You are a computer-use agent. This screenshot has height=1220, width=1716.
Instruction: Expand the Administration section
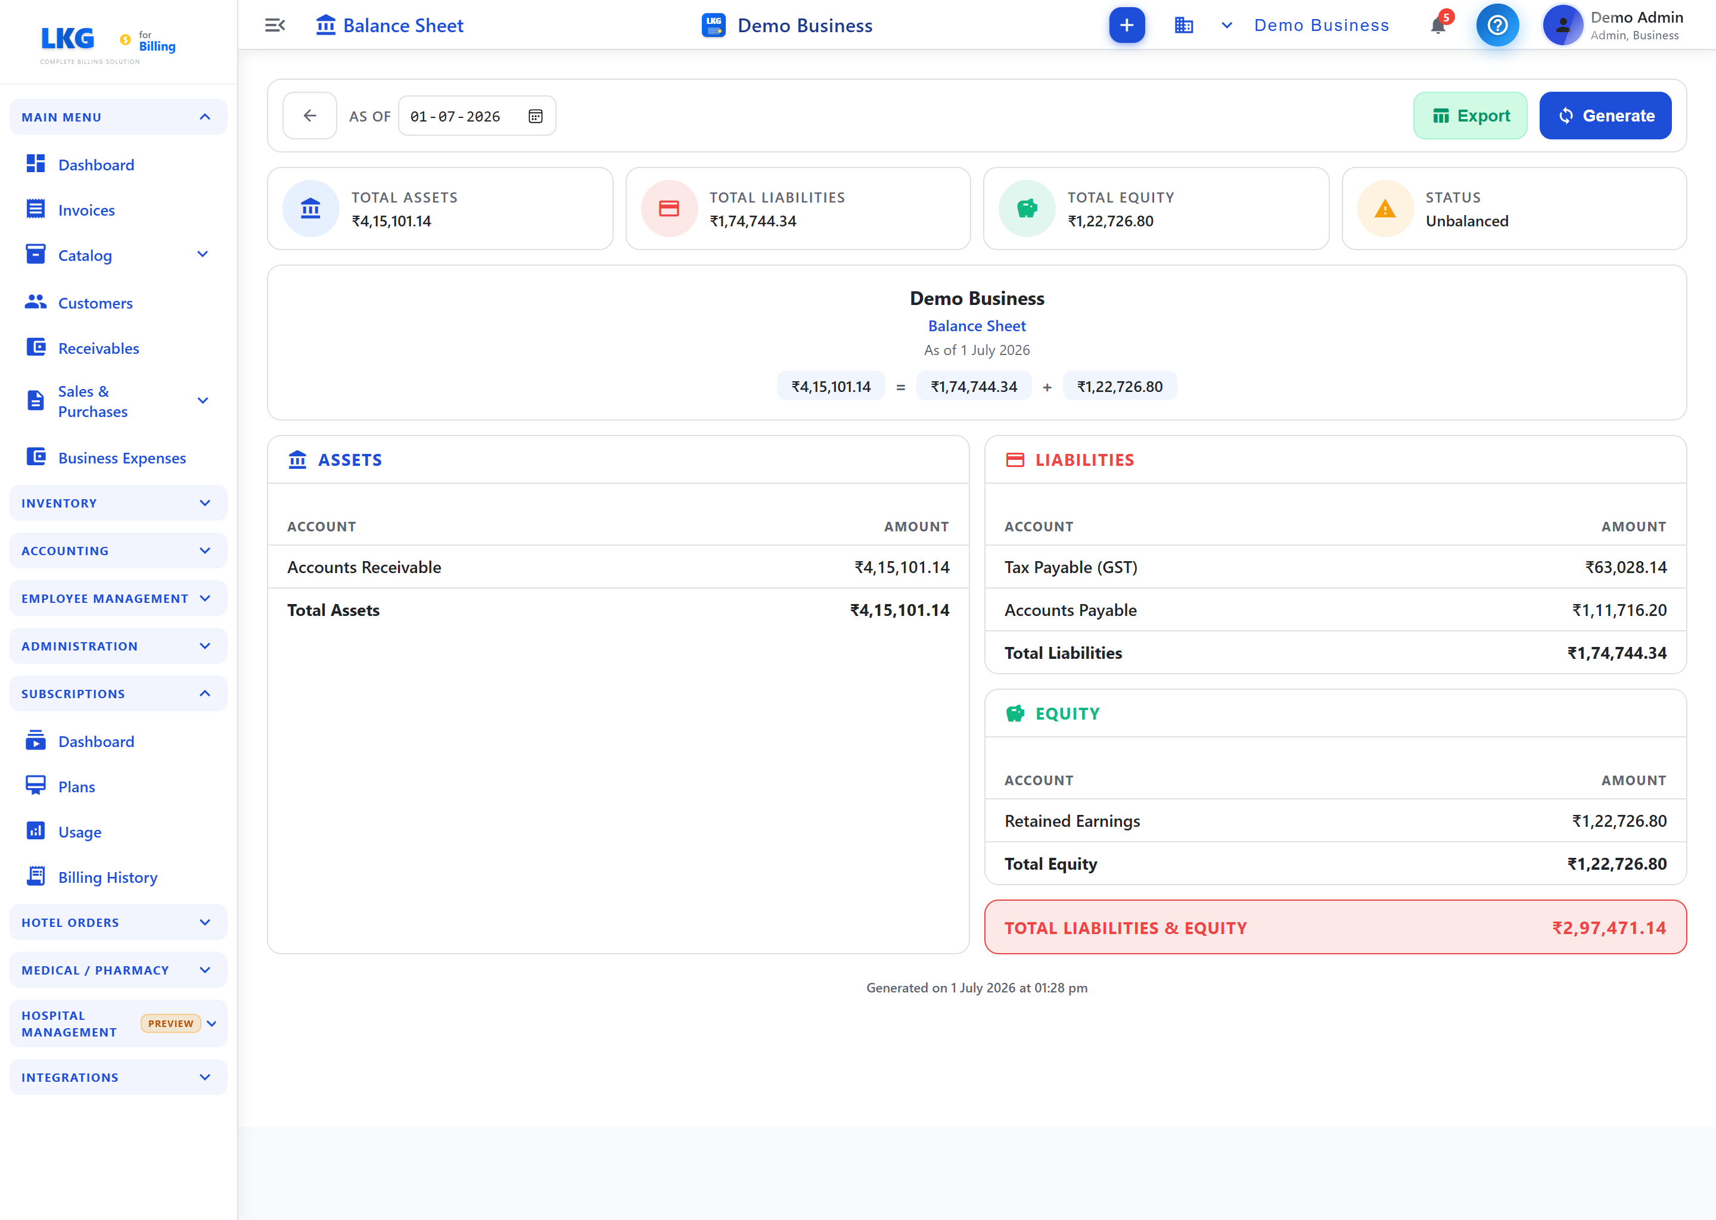(118, 646)
